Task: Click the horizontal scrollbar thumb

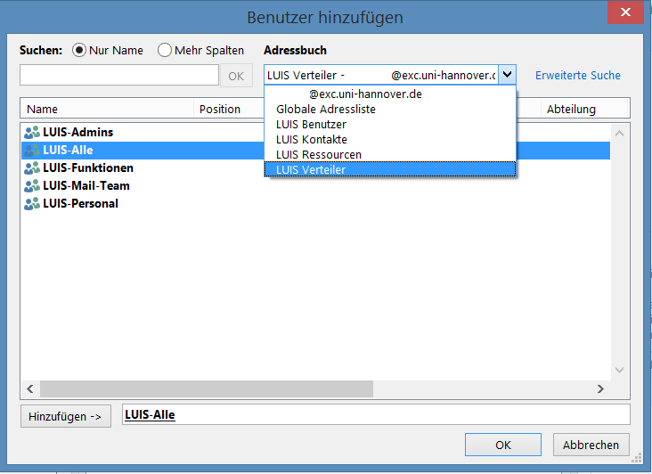Action: pos(207,388)
